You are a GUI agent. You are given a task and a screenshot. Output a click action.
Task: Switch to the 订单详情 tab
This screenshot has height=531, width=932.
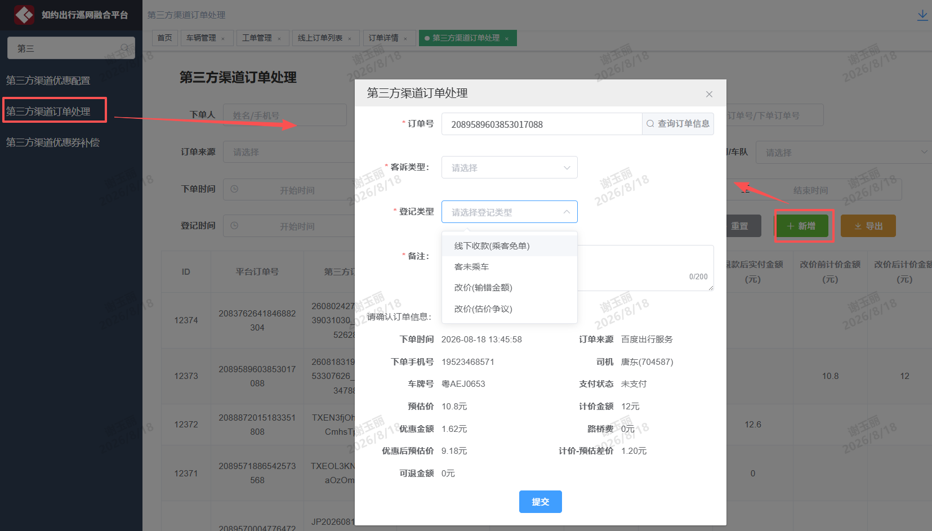point(383,38)
